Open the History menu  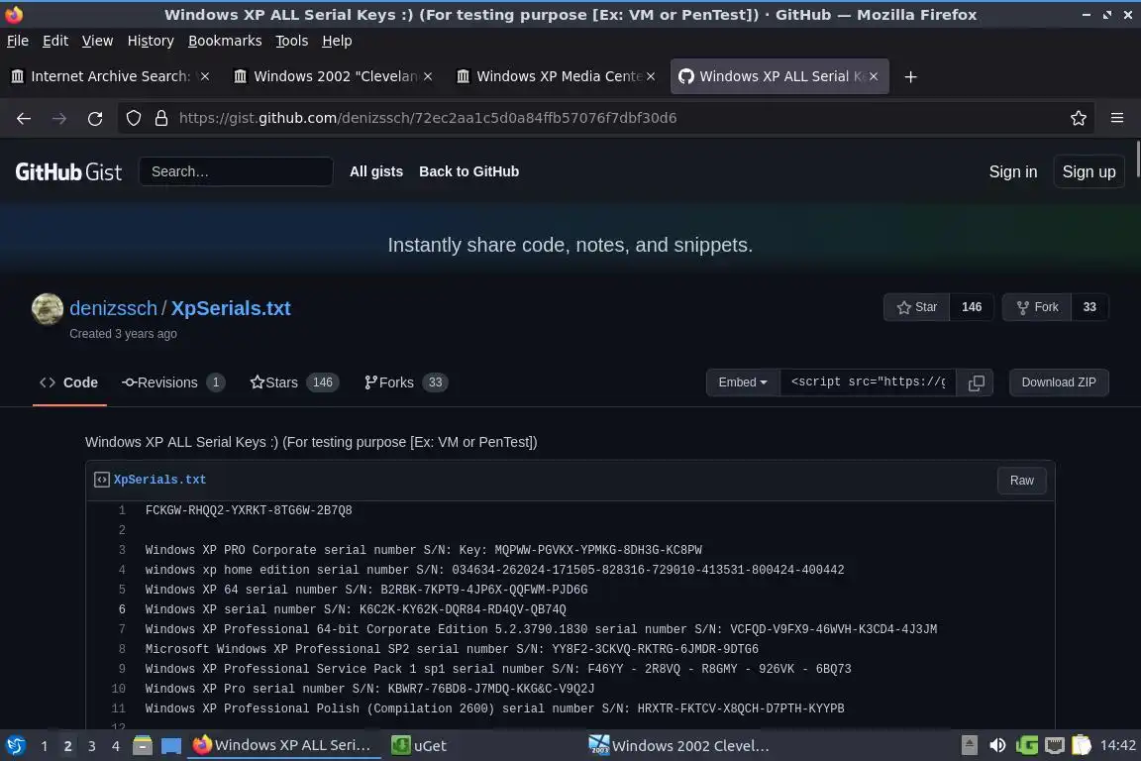tap(151, 41)
